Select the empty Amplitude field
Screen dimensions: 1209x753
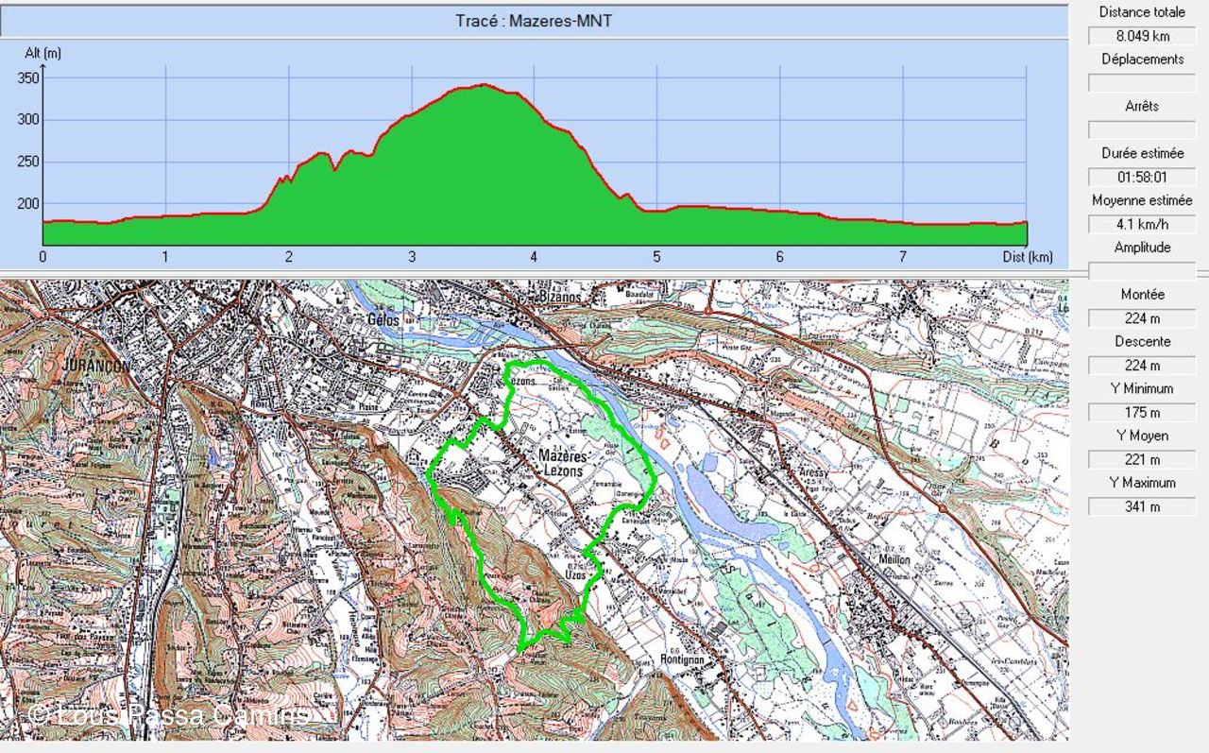click(x=1141, y=271)
